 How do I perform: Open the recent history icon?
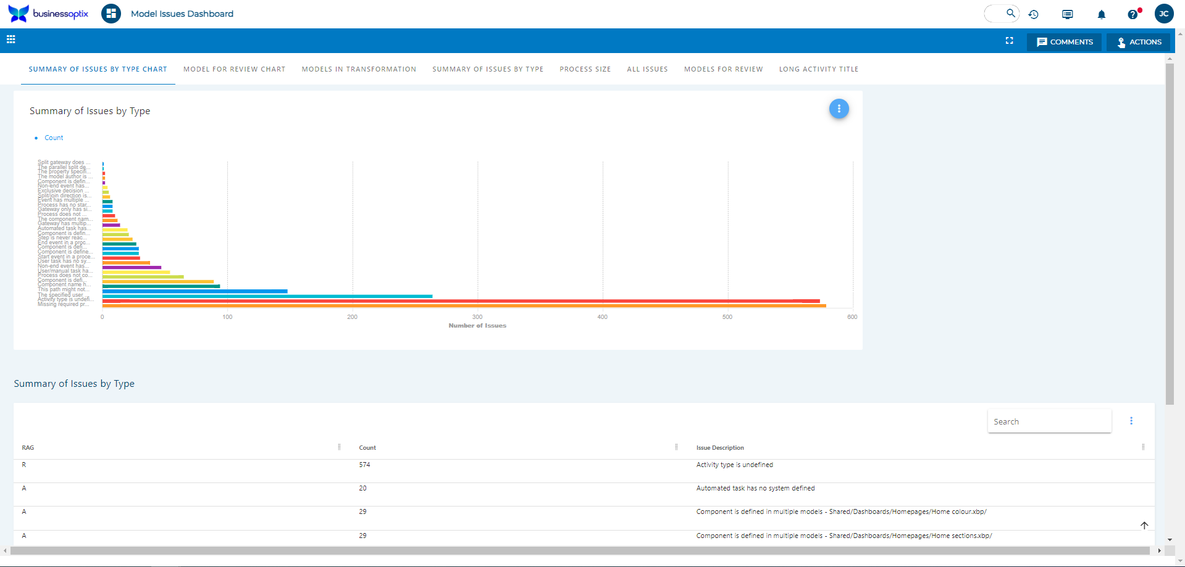coord(1034,14)
